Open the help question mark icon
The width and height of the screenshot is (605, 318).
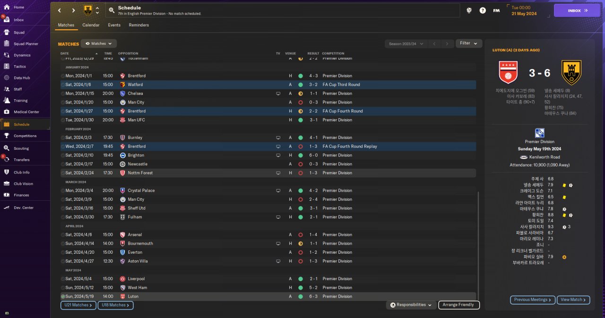(x=483, y=10)
